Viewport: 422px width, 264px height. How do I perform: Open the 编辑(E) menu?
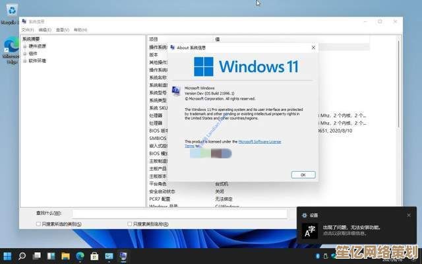tap(45, 30)
